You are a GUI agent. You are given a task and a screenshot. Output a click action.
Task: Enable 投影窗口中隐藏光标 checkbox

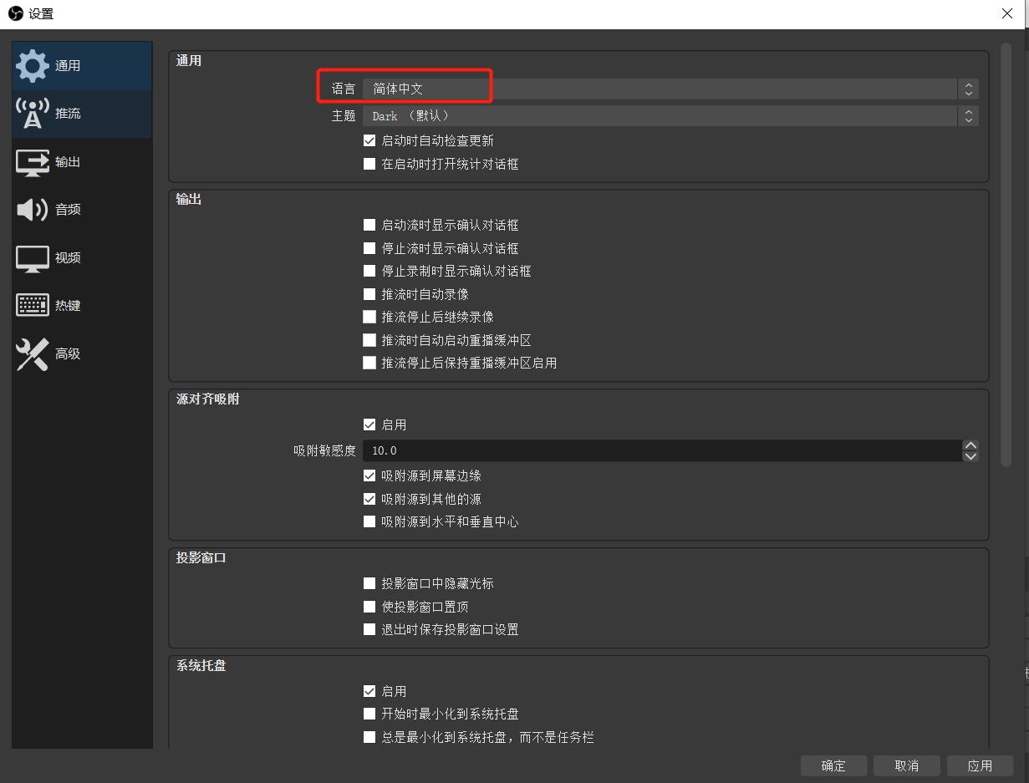pos(369,583)
